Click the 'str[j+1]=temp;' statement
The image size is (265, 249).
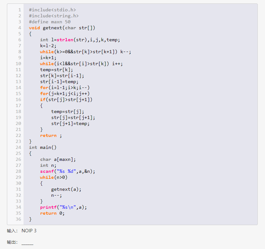click(x=70, y=124)
